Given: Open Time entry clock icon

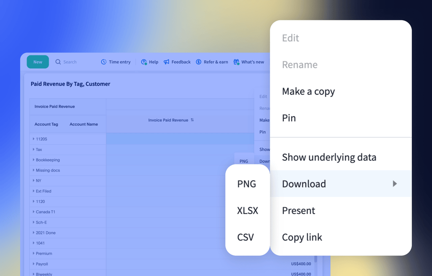Looking at the screenshot, I should coord(104,62).
